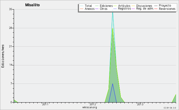Image resolution: width=179 pixels, height=110 pixels.
Task: Click the Ediciones/mes axis label
Action: pos(3,56)
